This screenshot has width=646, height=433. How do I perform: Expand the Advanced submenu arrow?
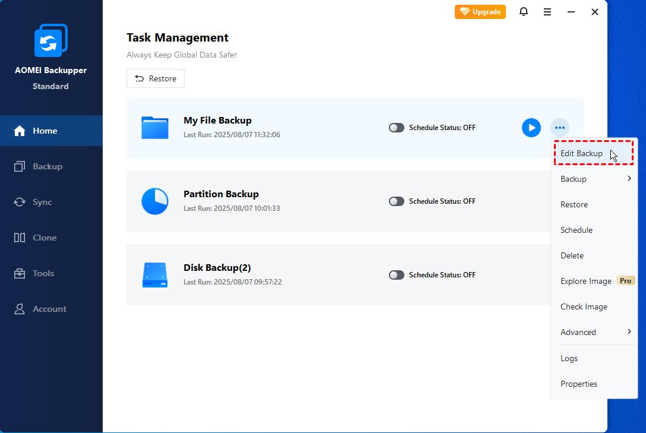[629, 331]
